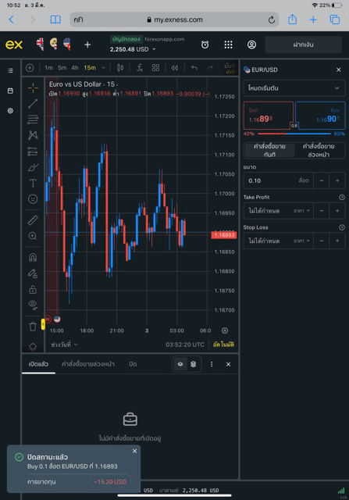Open the ruler measure tool
Image resolution: width=349 pixels, height=500 pixels.
(33, 220)
